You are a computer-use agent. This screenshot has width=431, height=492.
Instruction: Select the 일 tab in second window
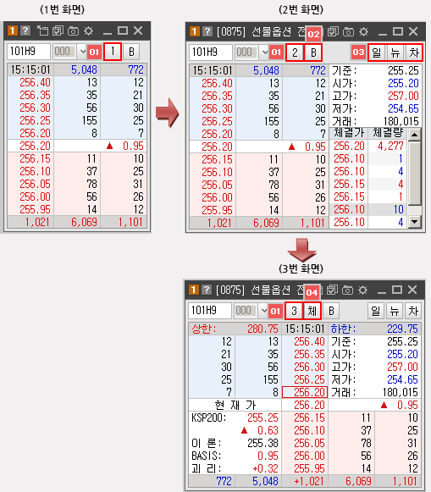click(377, 53)
